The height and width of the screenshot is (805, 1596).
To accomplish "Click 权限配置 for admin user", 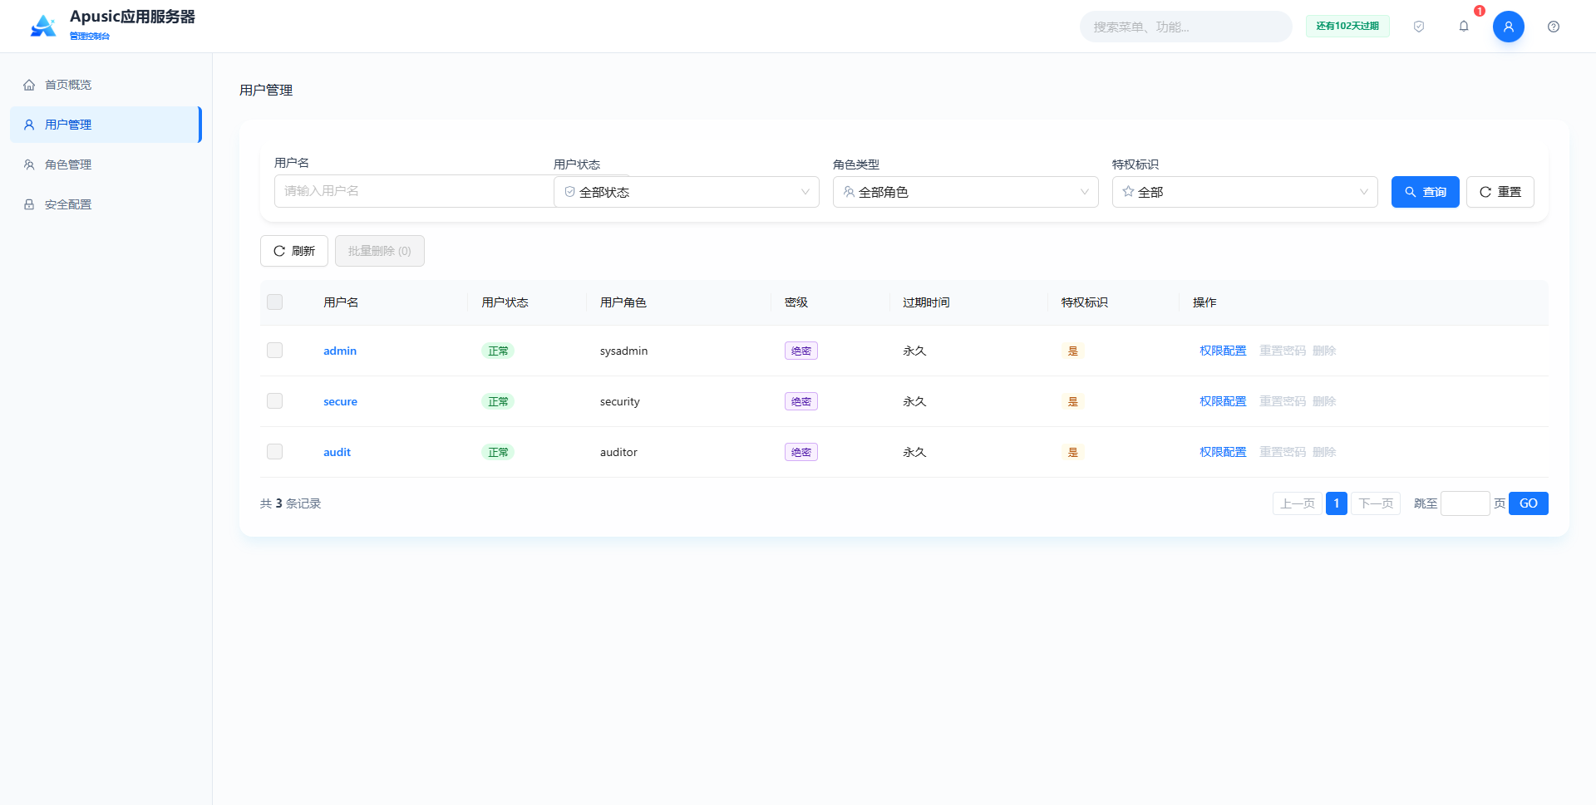I will tap(1223, 351).
